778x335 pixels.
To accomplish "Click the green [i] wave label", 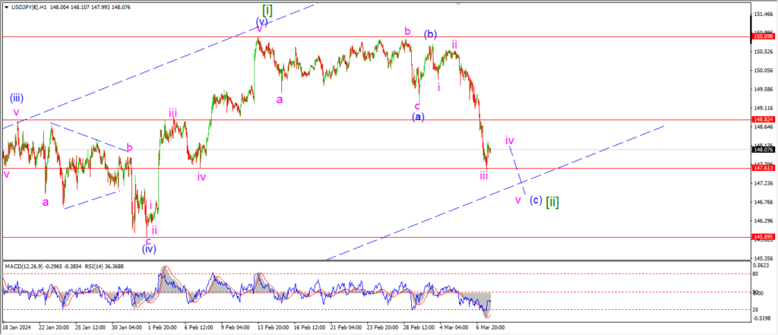I will click(267, 9).
